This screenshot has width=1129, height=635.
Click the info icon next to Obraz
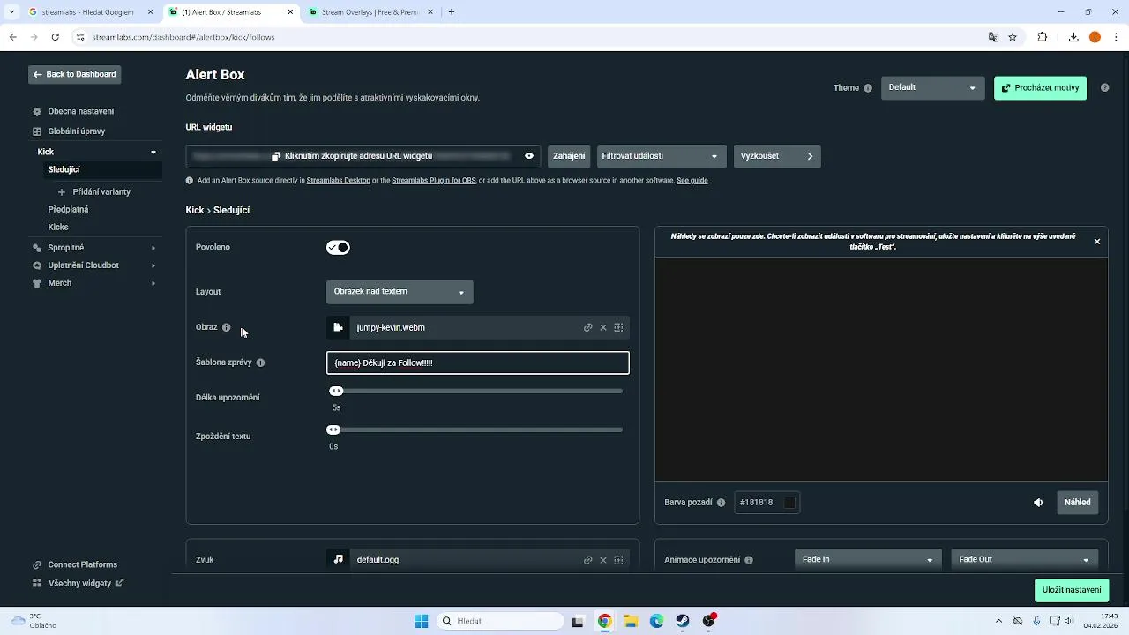(227, 327)
